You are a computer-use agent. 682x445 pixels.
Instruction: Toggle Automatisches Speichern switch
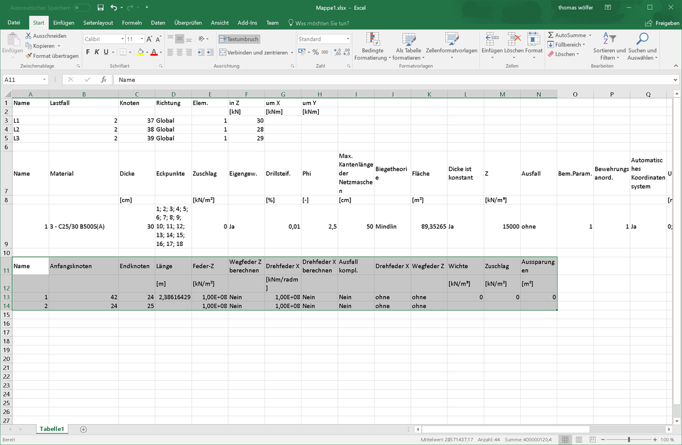tap(82, 7)
